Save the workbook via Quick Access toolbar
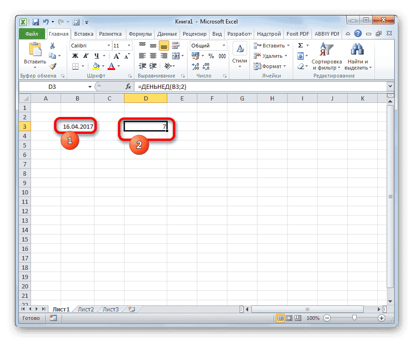Screen dimensions: 413x342 coord(35,22)
